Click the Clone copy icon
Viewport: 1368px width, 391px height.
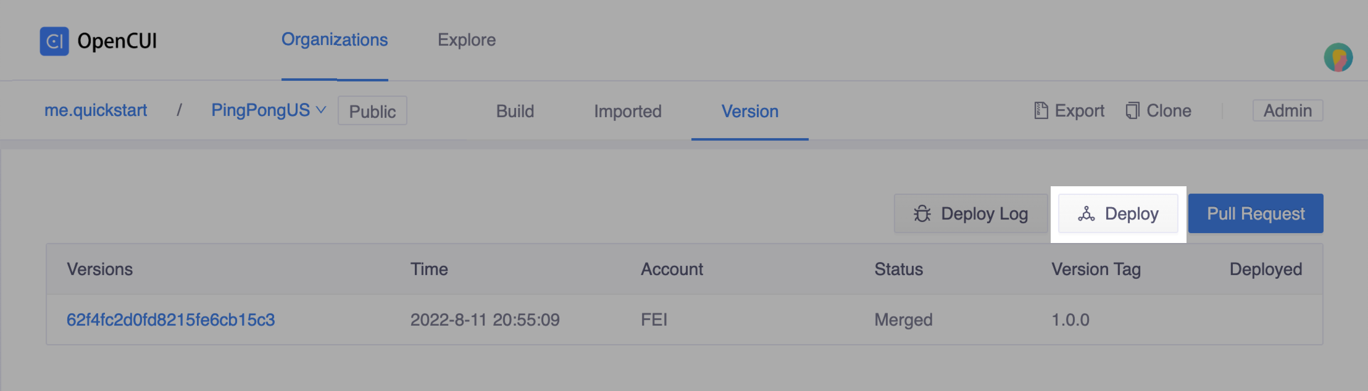(1132, 110)
